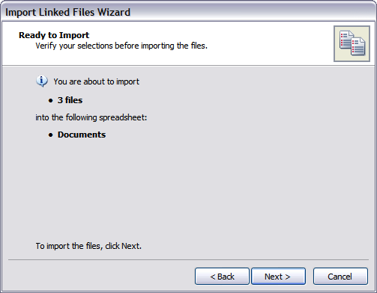Click the word Next in the instruction sentence
Viewport: 377px width, 293px height.
click(x=130, y=246)
